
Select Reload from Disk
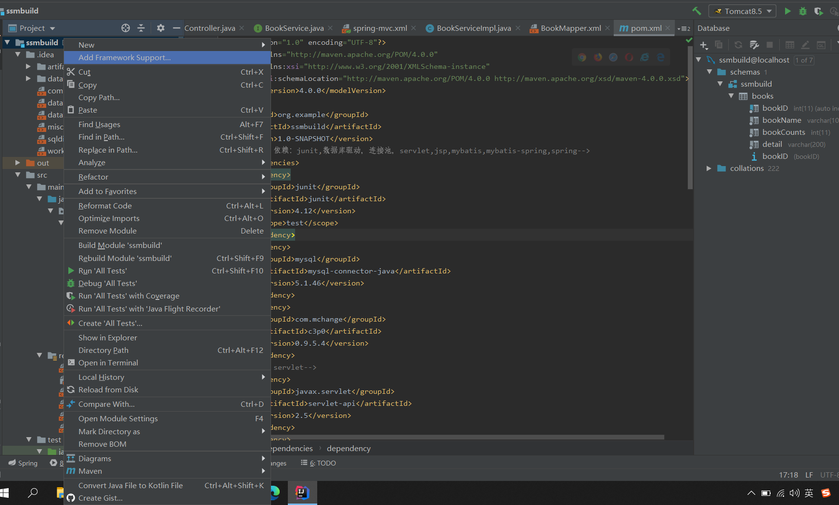coord(168,389)
